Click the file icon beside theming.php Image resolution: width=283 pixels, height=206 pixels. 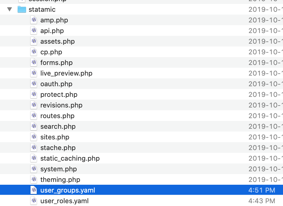pos(34,179)
